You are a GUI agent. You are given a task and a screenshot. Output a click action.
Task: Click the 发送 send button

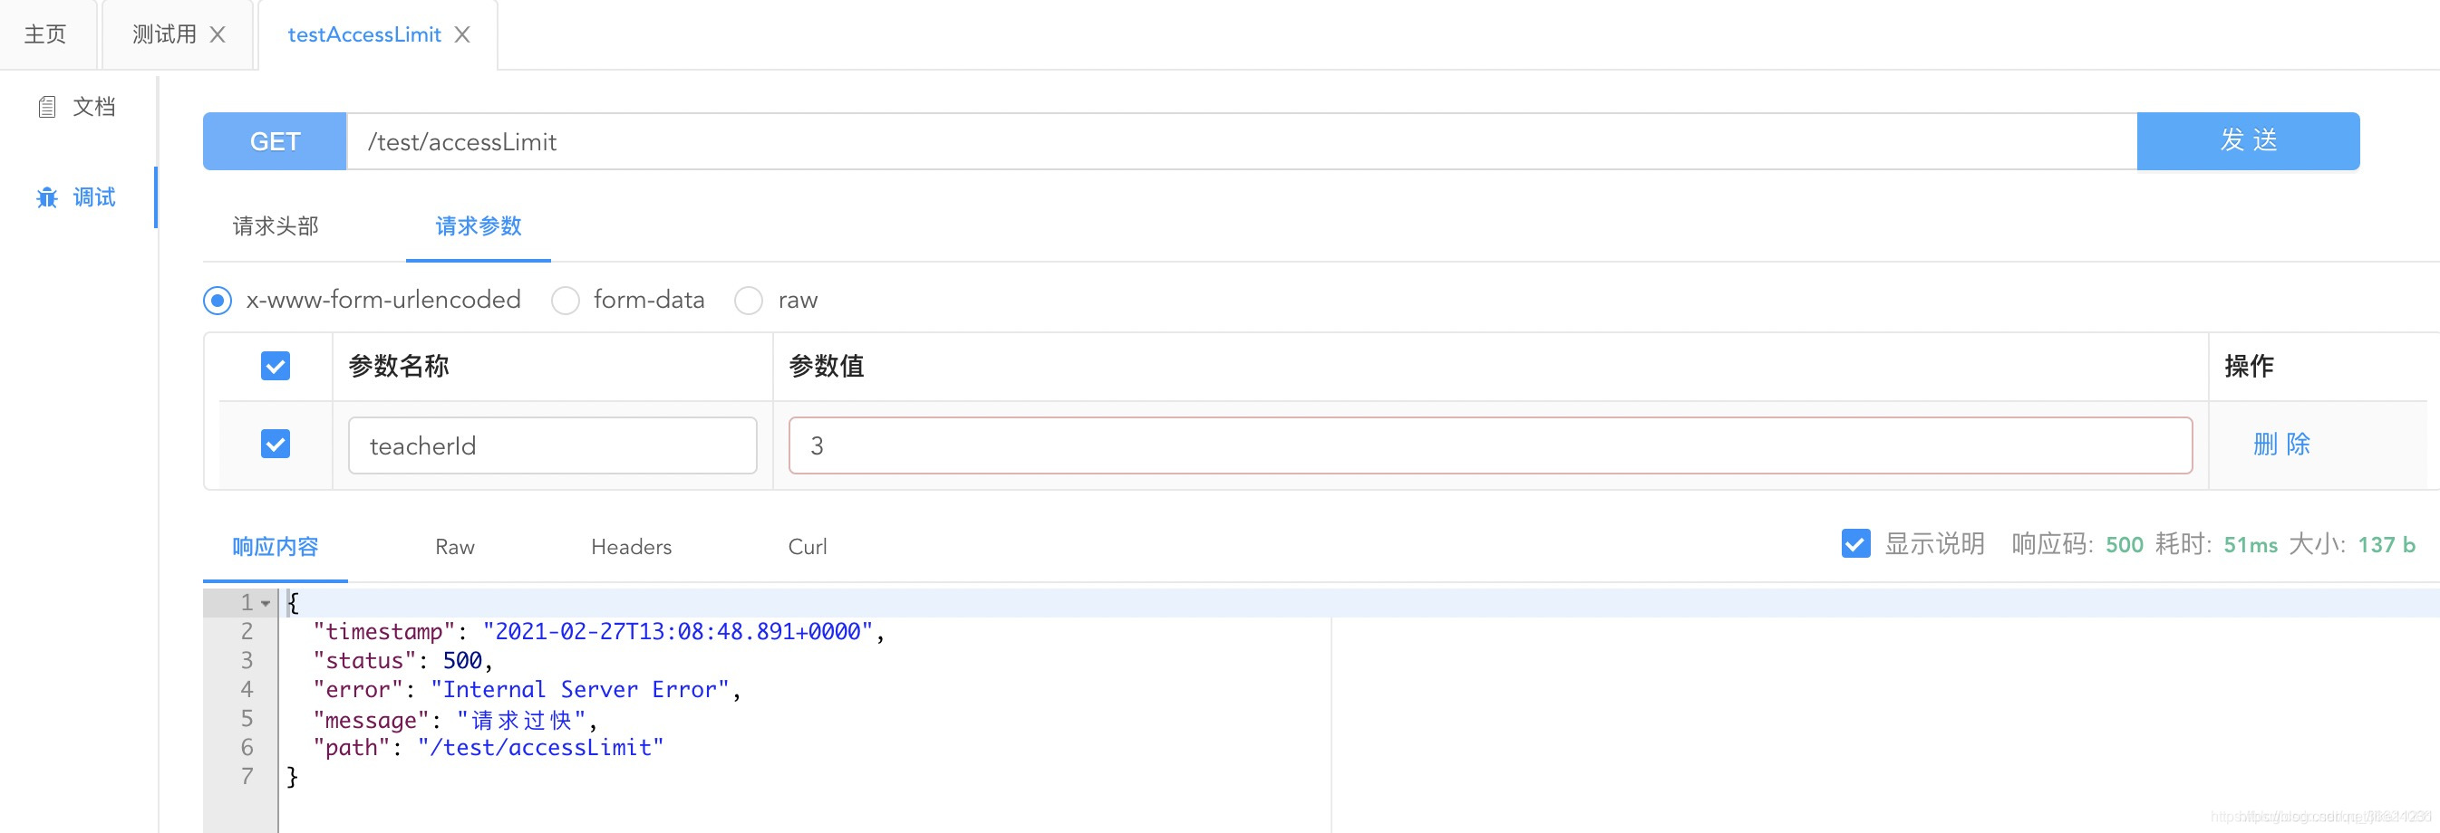2248,142
